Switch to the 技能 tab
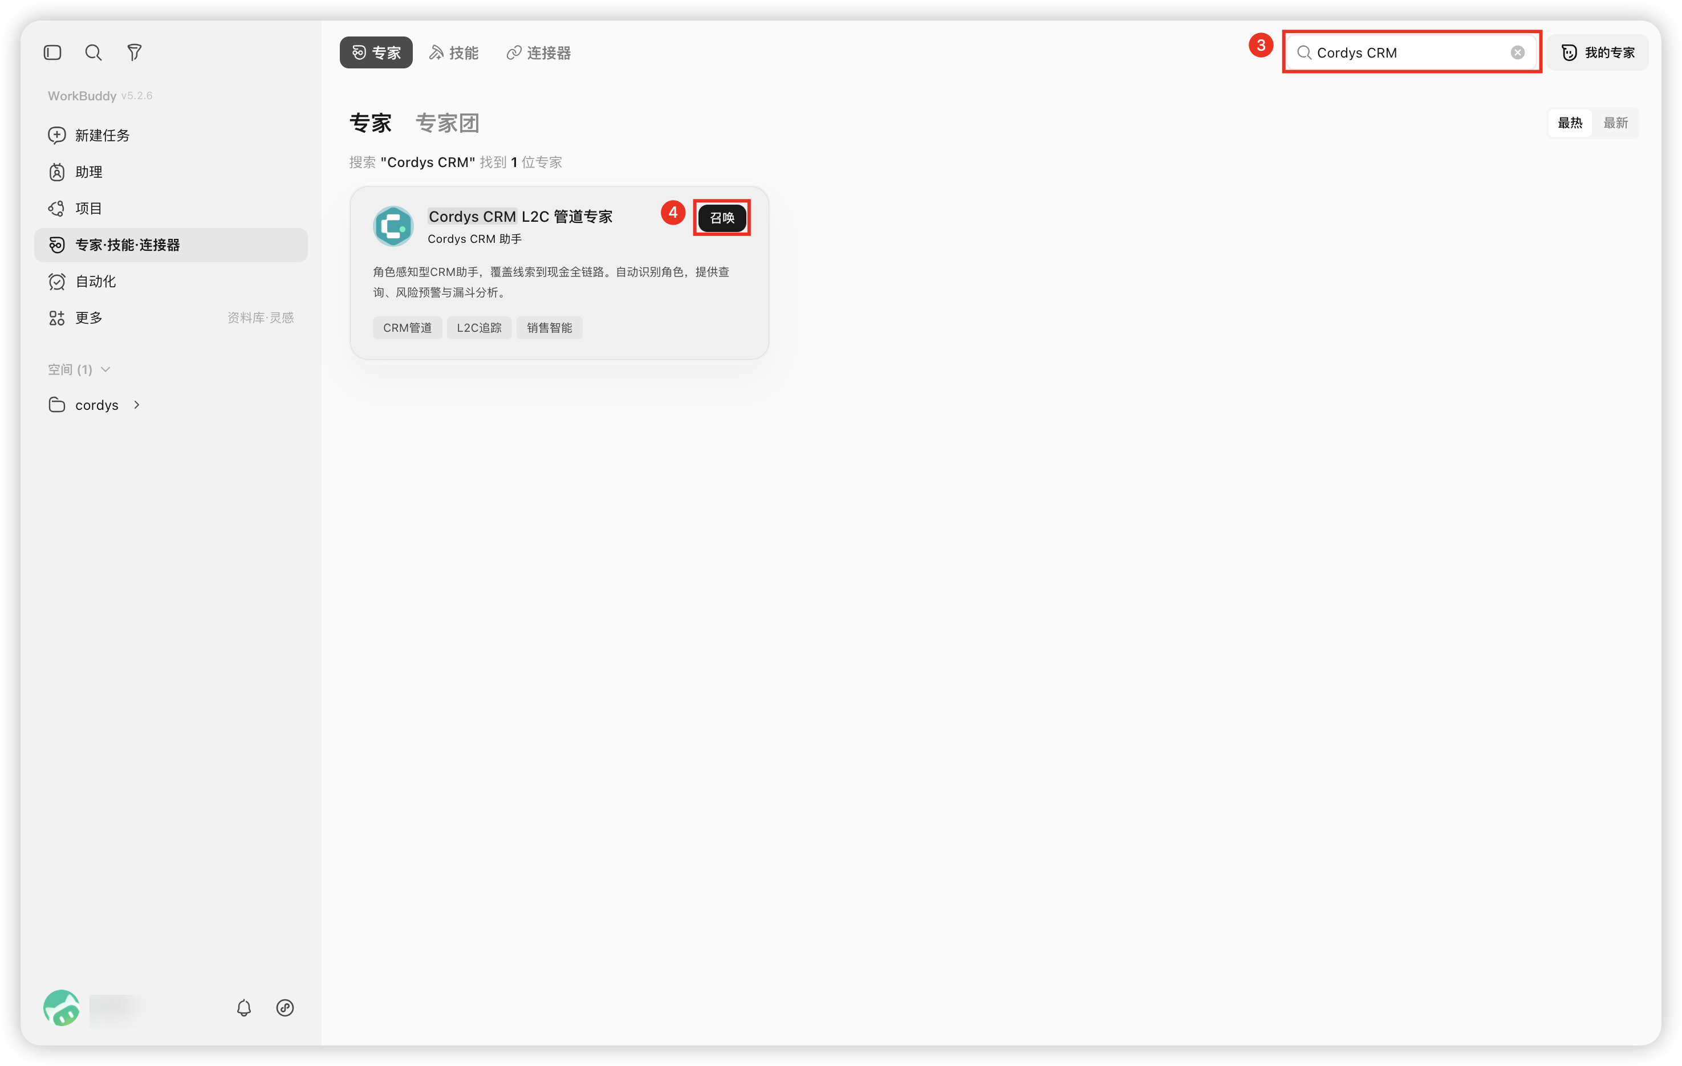Viewport: 1682px width, 1066px height. point(454,52)
